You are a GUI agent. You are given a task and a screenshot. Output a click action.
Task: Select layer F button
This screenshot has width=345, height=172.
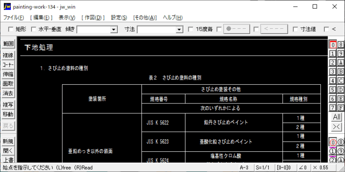341,107
